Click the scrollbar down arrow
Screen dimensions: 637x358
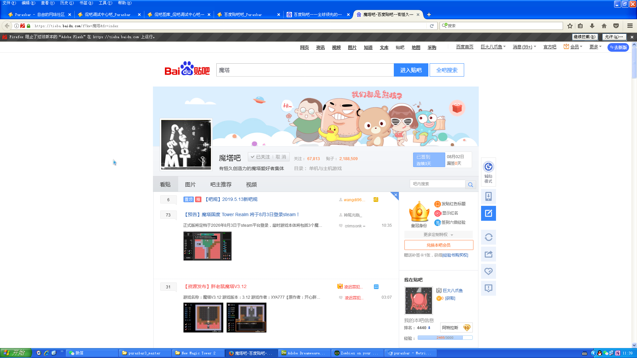(x=634, y=345)
